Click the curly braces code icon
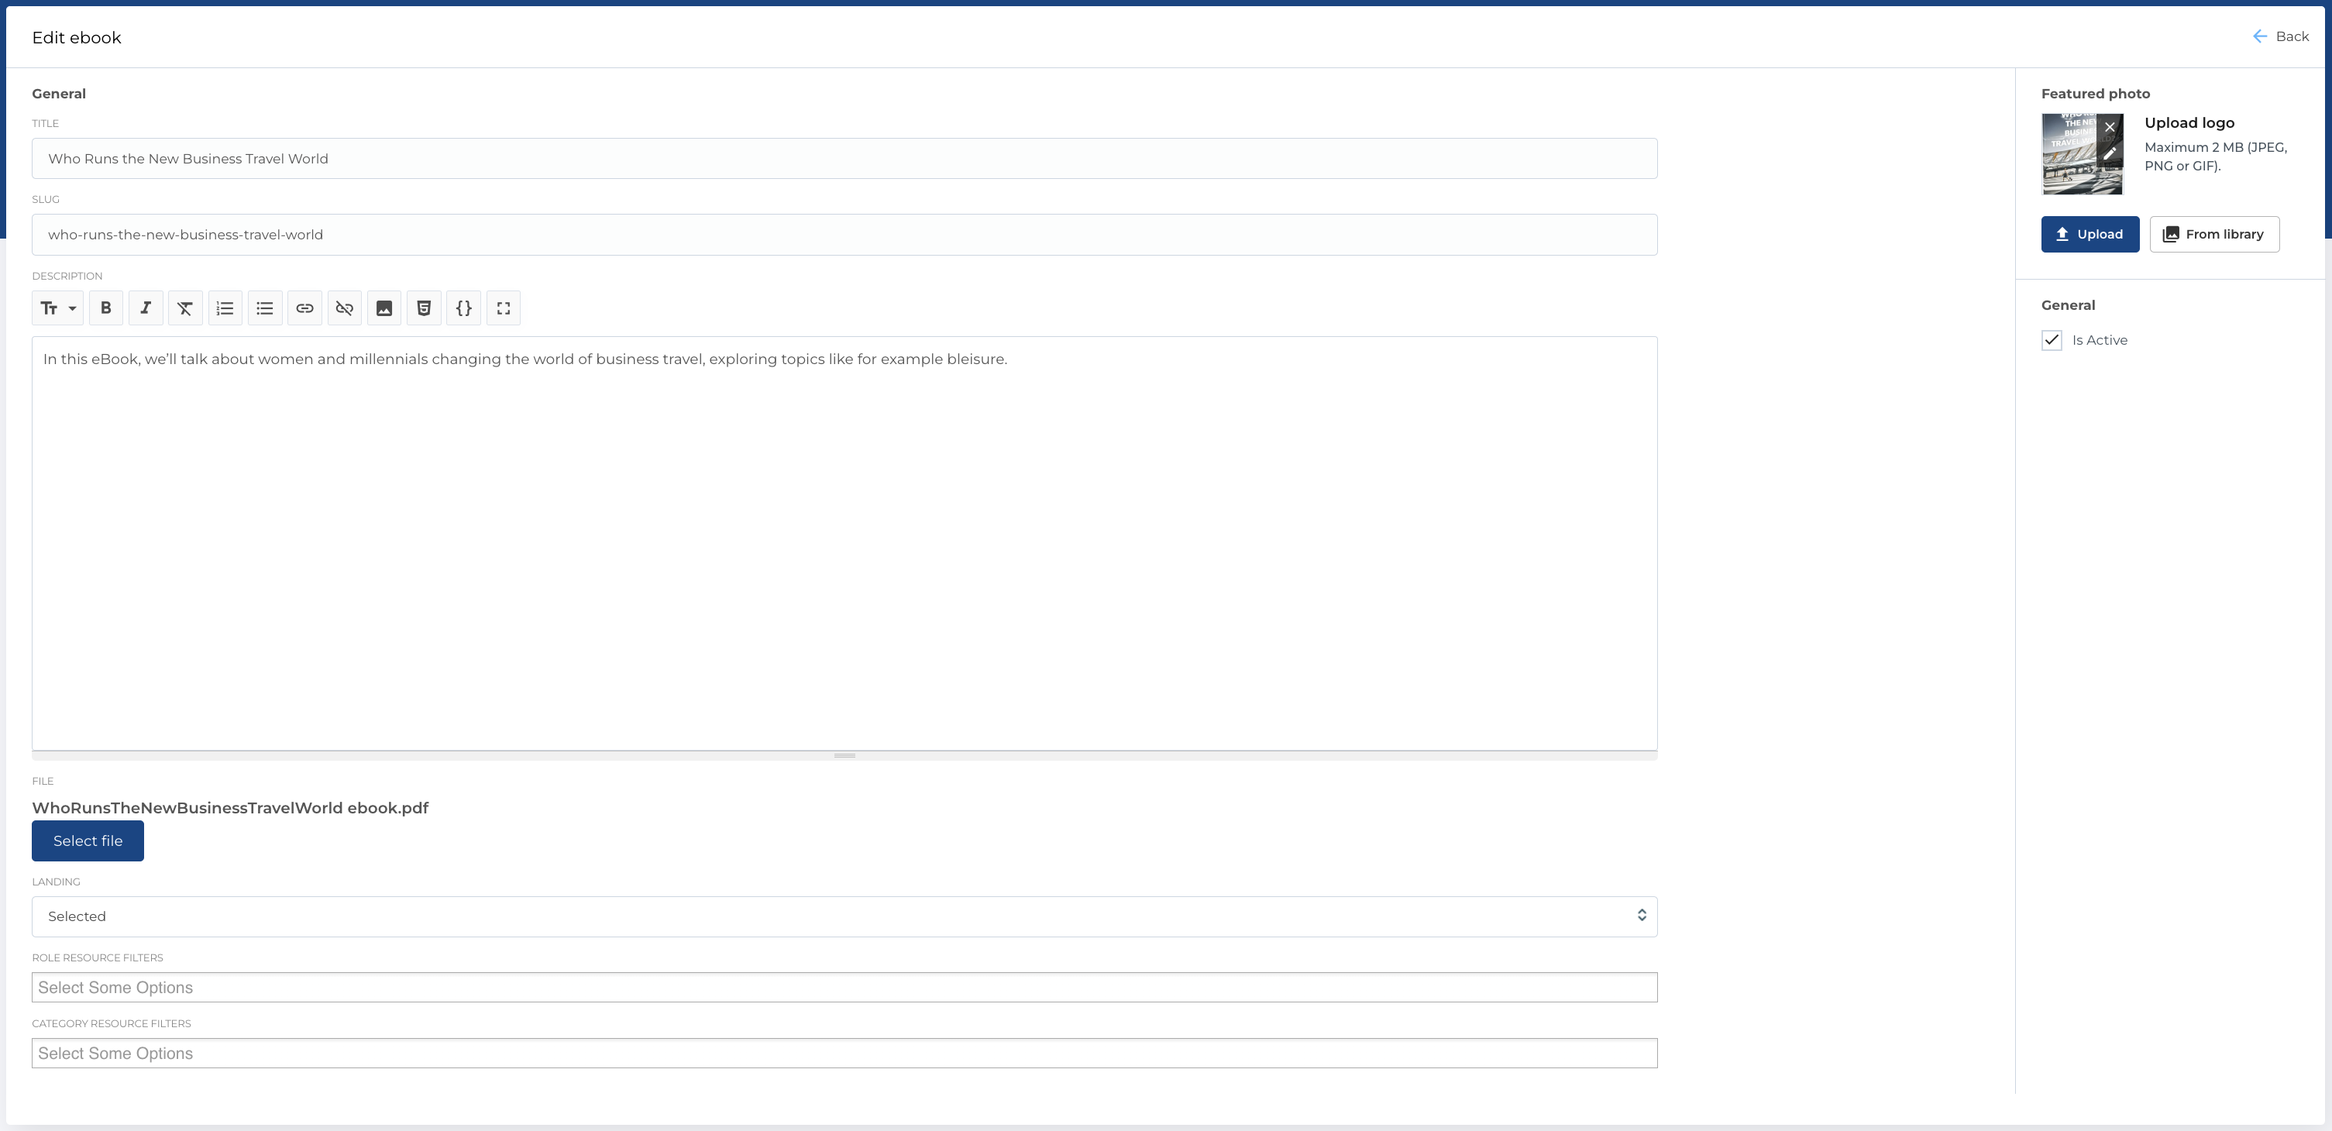The height and width of the screenshot is (1131, 2332). pos(463,308)
